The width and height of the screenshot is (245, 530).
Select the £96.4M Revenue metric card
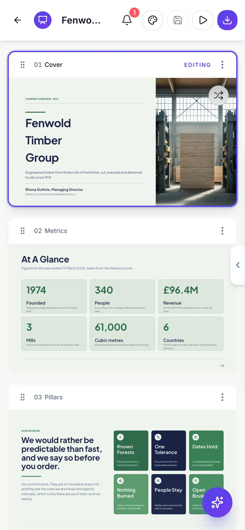coord(191,296)
